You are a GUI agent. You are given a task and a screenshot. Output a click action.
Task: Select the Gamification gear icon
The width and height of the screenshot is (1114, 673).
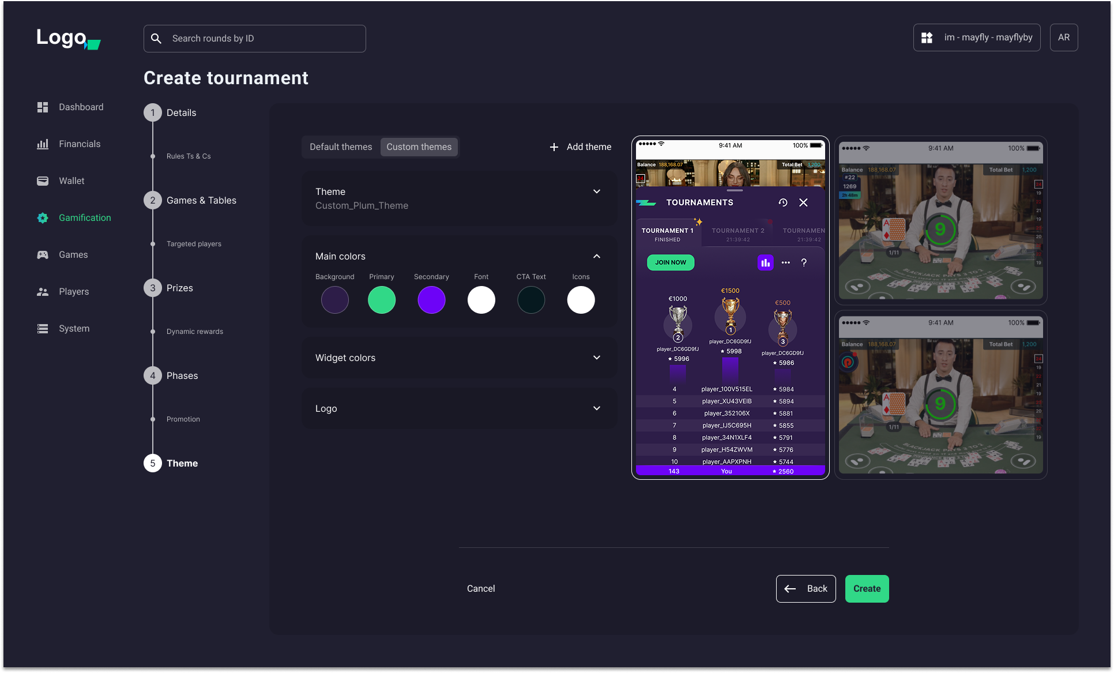coord(42,217)
